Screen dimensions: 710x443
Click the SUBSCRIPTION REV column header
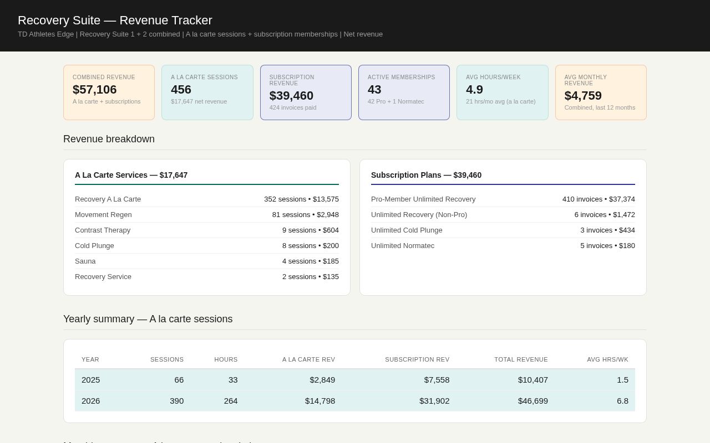pos(417,359)
